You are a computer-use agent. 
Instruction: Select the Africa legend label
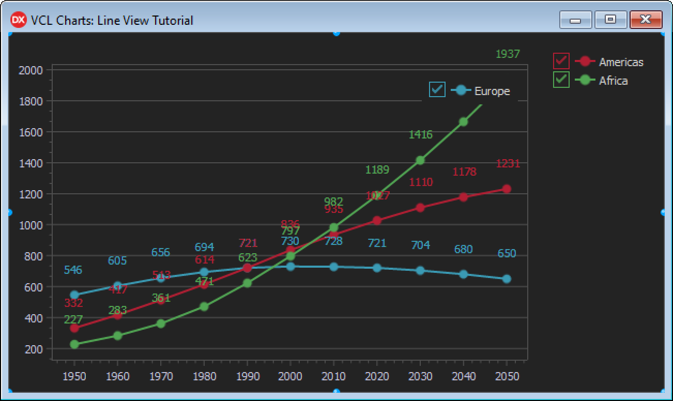(613, 81)
